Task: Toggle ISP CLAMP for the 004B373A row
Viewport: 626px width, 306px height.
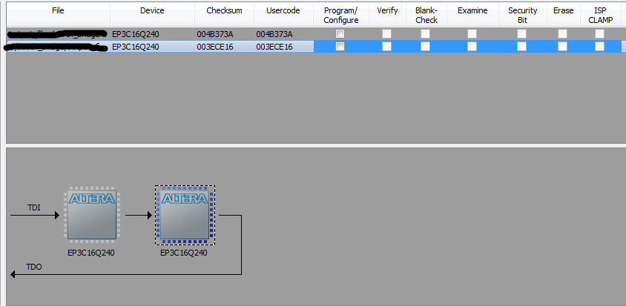Action: pos(599,34)
